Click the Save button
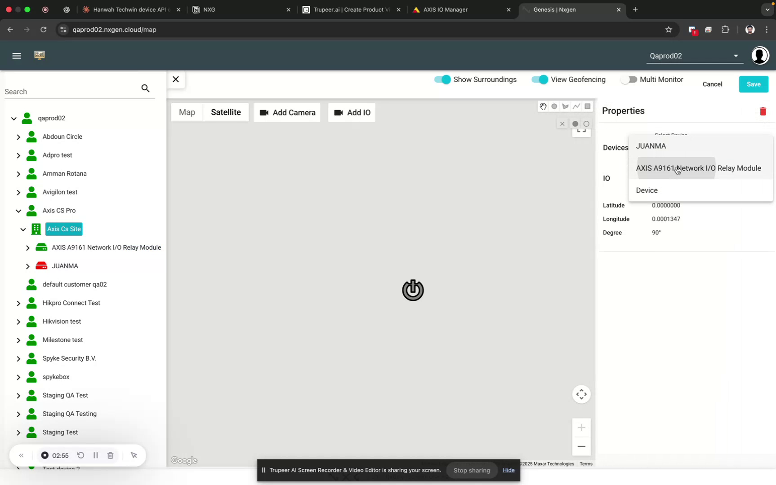 pos(754,84)
